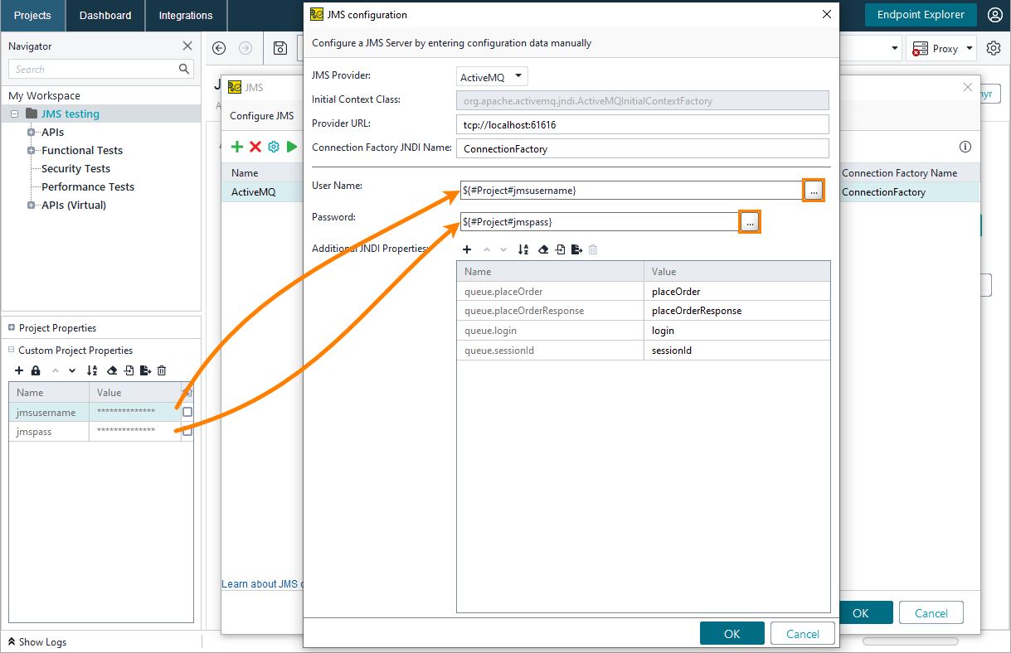Select the eraser icon to clear JNDI properties

(542, 249)
